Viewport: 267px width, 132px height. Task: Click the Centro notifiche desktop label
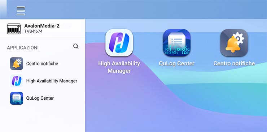(234, 64)
